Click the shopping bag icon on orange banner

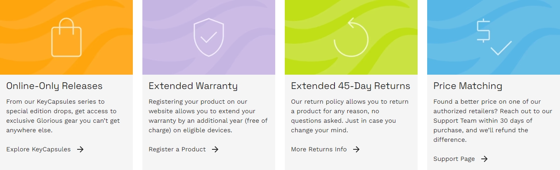66,37
